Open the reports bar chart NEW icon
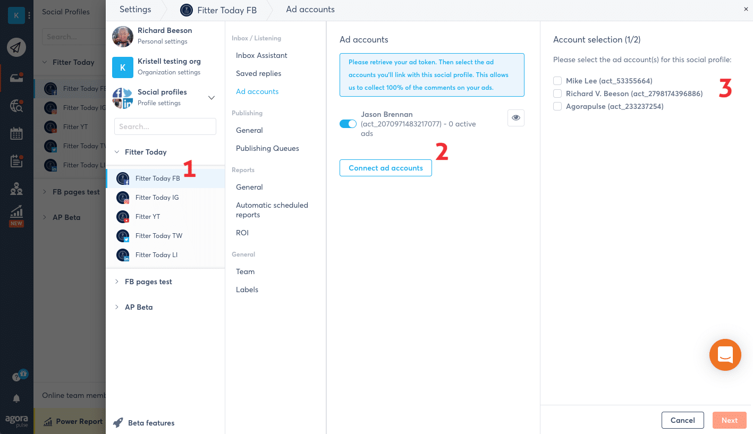 16,216
